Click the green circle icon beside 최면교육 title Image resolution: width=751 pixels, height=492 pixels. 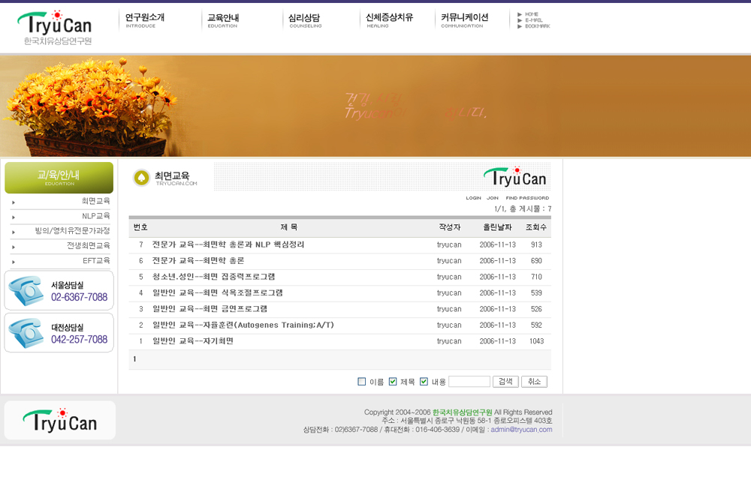click(141, 178)
